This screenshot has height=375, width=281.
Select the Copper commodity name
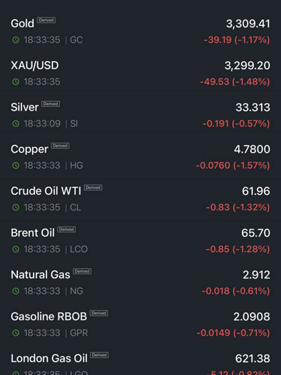(x=29, y=149)
